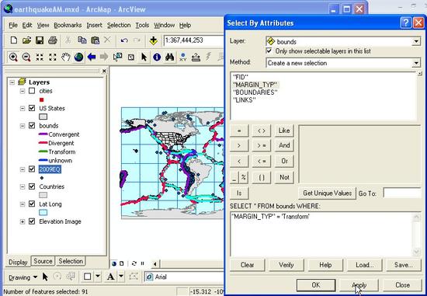Enable the cities layer checkbox
The image size is (427, 296).
point(32,91)
